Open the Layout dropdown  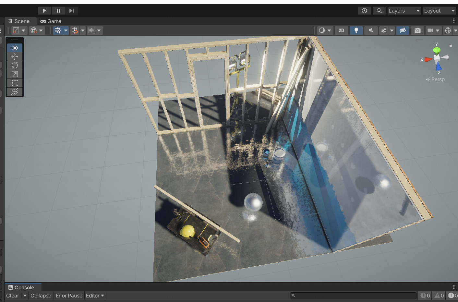pos(439,10)
